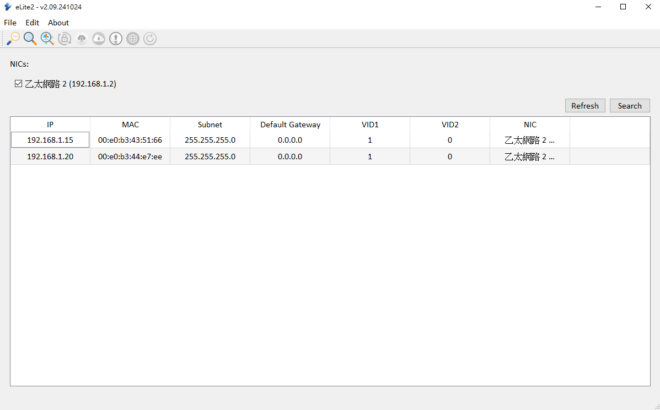Click gateway 0.0.0.0 in 192.168.1.20 row

(x=290, y=157)
